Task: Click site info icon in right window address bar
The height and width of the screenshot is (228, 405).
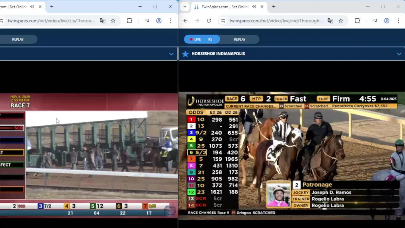Action: pos(223,21)
